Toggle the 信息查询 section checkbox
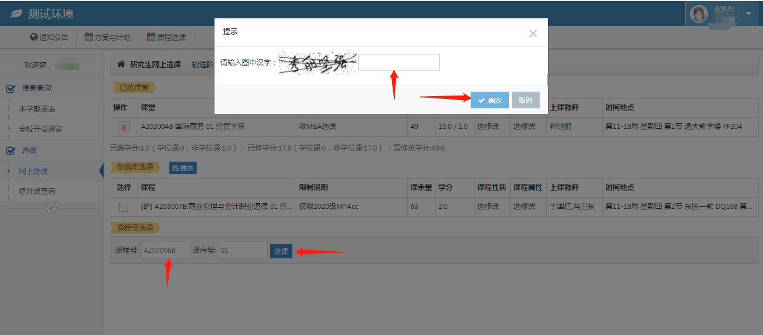 point(11,88)
